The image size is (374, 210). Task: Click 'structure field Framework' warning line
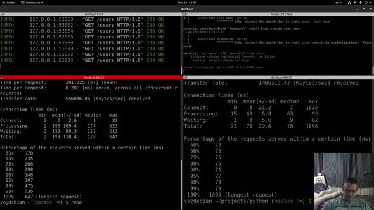coord(241,29)
